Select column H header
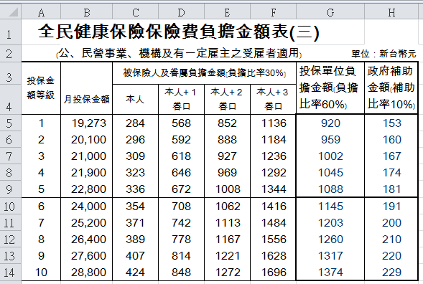Viewport: 423px width, 284px height. (x=391, y=12)
